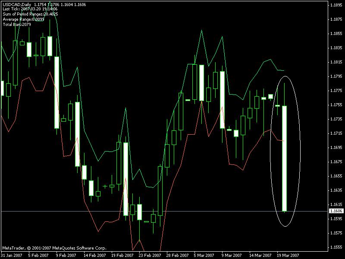
Task: Click the tall white candle on 9 Feb 2007
Action: 56,92
